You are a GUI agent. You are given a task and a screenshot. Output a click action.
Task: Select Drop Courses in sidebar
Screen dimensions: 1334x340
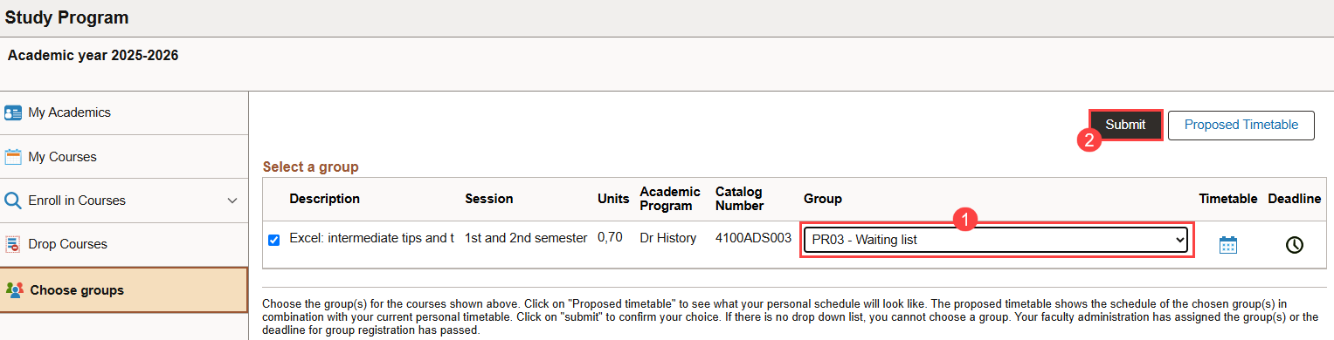[124, 244]
